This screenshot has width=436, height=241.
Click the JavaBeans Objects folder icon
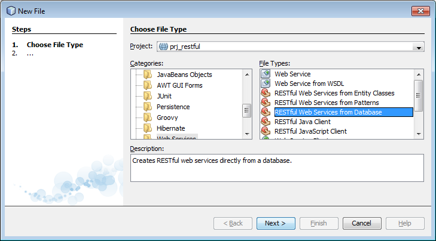[148, 75]
